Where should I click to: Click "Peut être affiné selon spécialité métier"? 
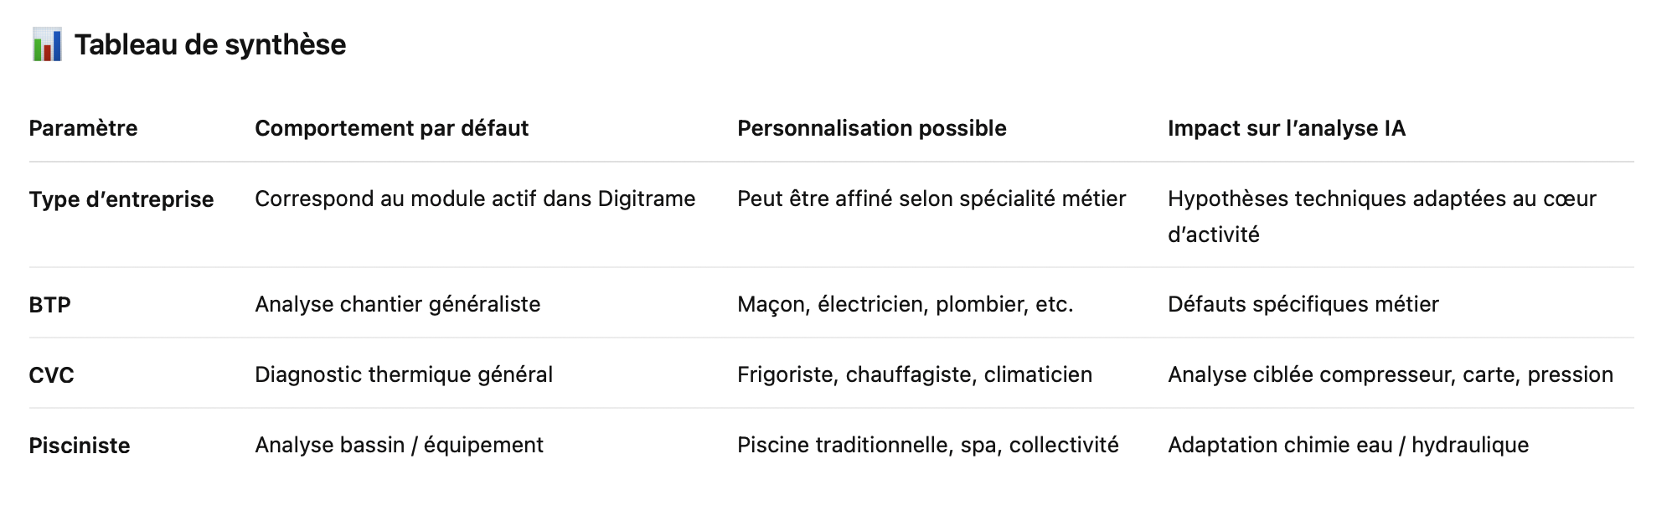(x=931, y=199)
